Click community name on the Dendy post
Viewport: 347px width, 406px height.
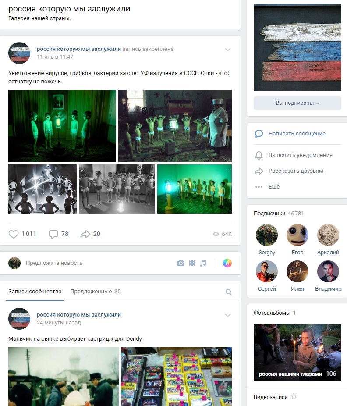[x=79, y=315]
